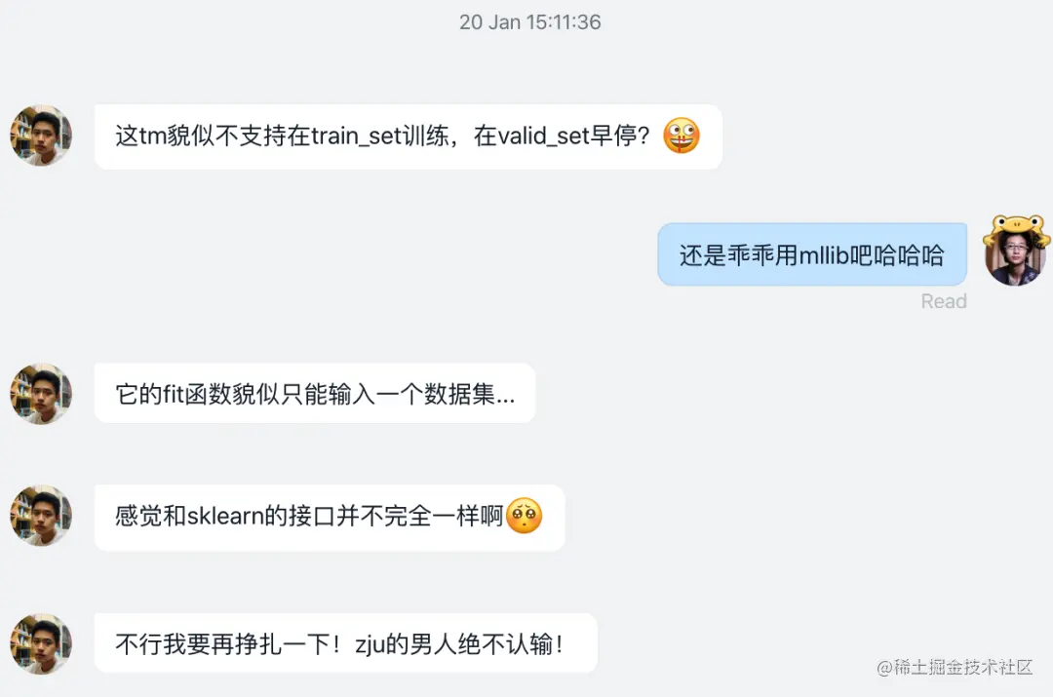The image size is (1053, 697).
Task: Select the message about fit函数 only one dataset
Action: 315,394
